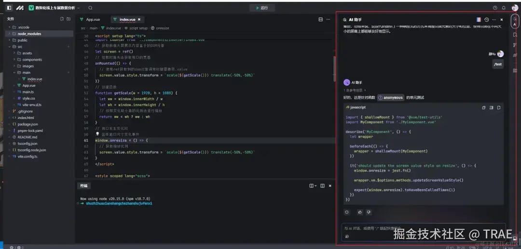This screenshot has width=521, height=249.
Task: Close the AI assistant panel
Action: pos(502,20)
